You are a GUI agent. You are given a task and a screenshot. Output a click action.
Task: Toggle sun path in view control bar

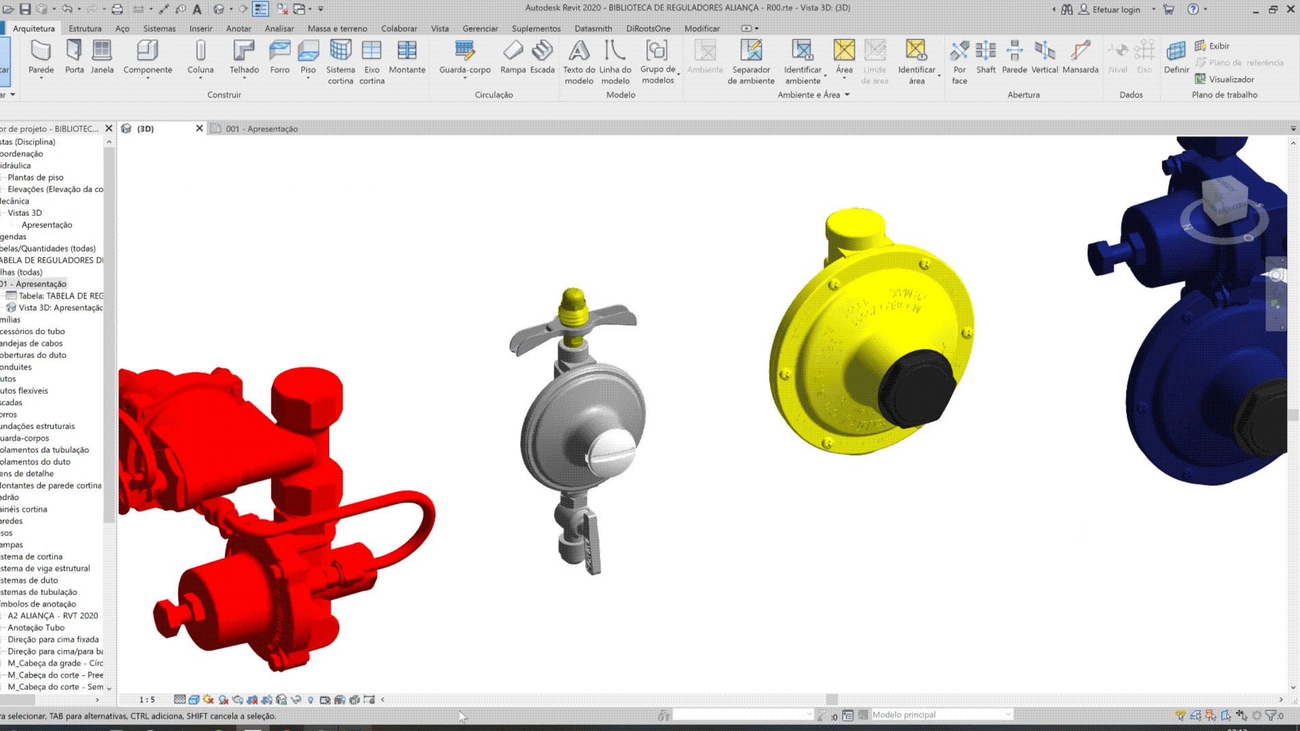[209, 700]
